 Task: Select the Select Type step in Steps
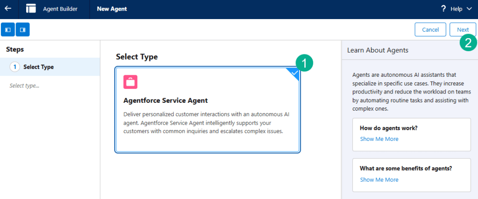38,67
